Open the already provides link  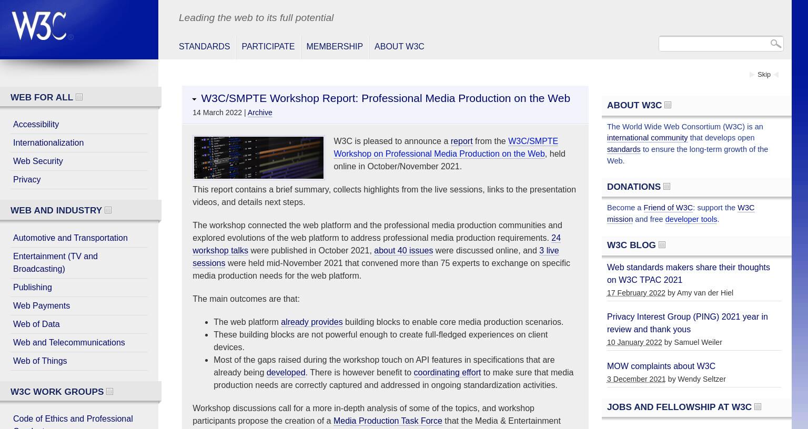(311, 322)
